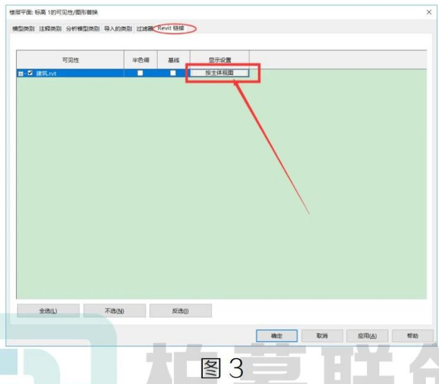Screen dimensions: 439x384
Task: Toggle visibility checkbox for 建筑.rvt
Action: click(30, 73)
